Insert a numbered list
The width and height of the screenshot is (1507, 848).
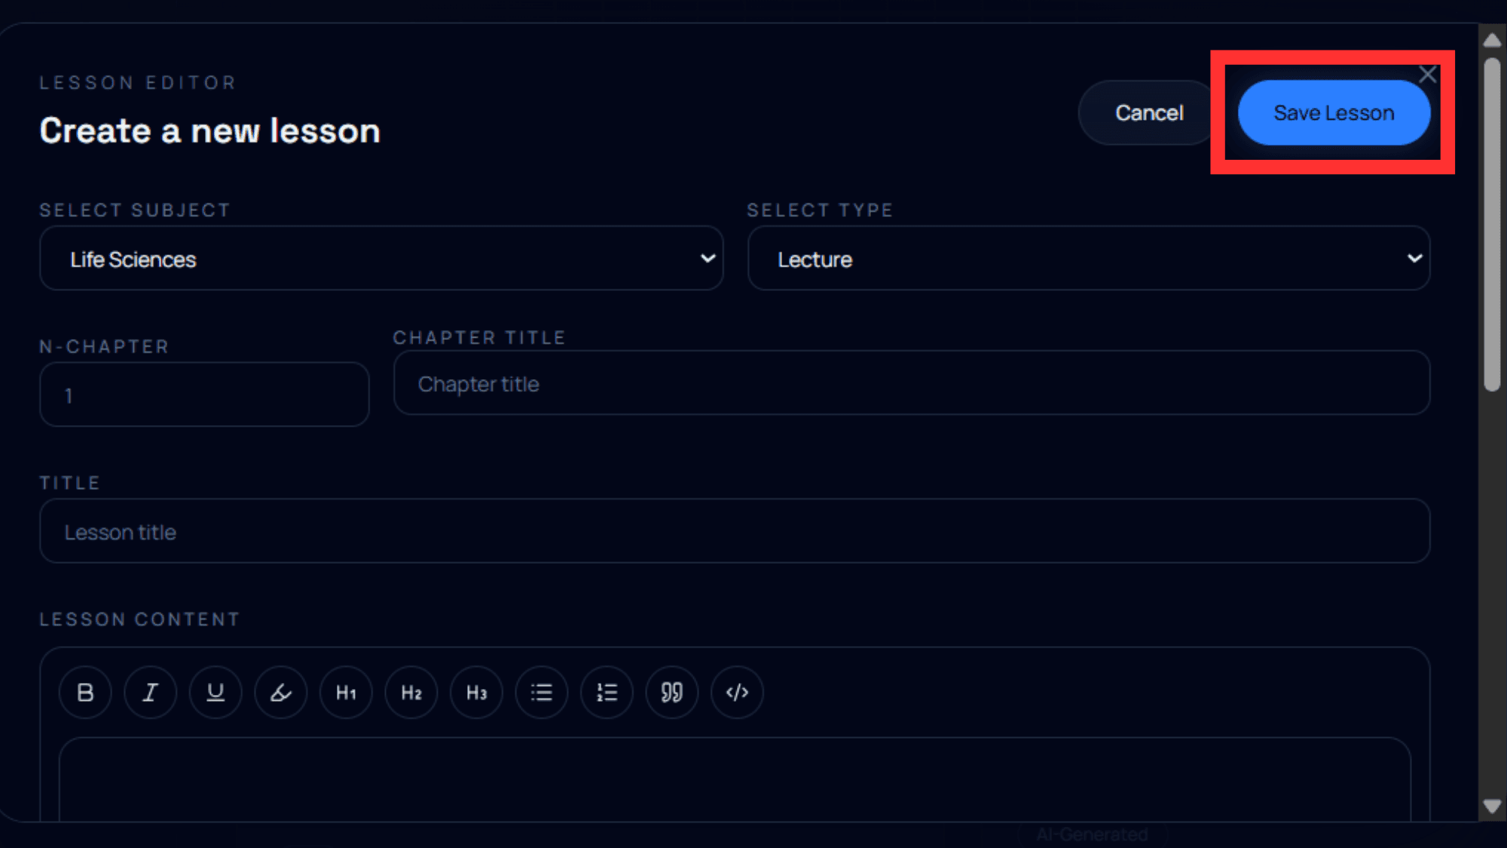[607, 692]
